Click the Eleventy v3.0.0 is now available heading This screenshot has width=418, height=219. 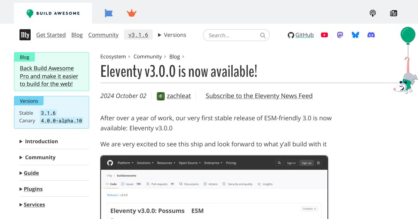click(179, 72)
